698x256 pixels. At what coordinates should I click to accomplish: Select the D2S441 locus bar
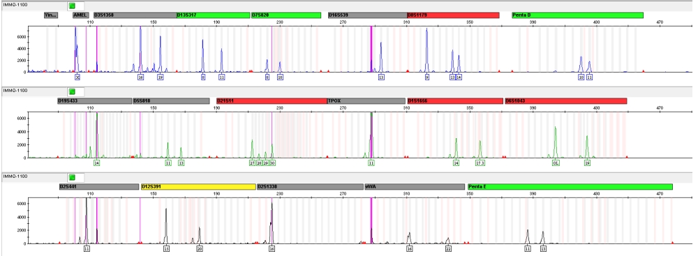tap(99, 187)
